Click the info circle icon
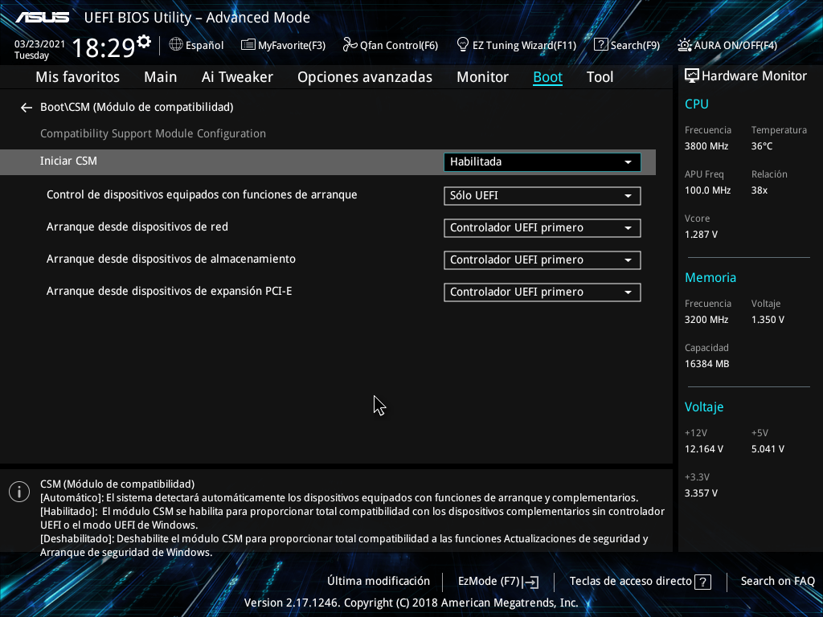 [x=19, y=492]
